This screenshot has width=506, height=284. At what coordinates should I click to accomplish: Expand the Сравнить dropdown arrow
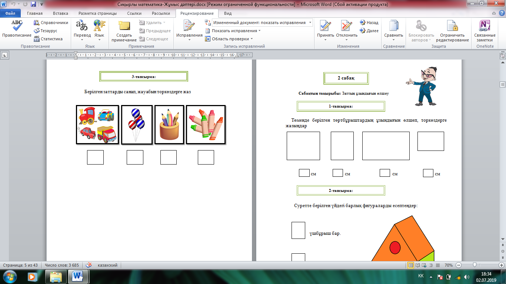point(393,39)
